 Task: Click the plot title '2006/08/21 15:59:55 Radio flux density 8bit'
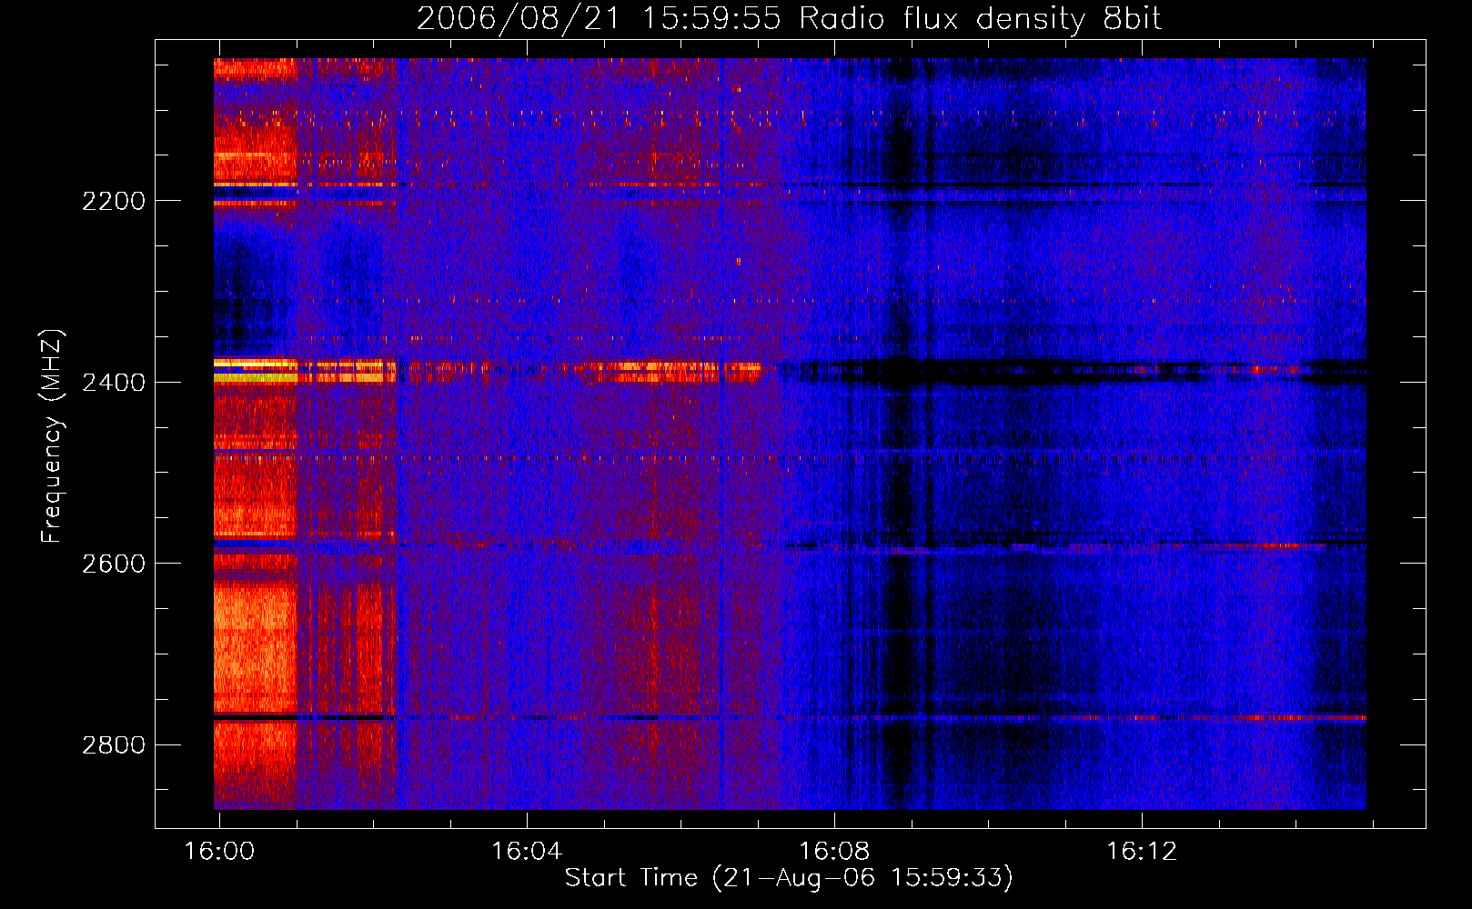(789, 18)
